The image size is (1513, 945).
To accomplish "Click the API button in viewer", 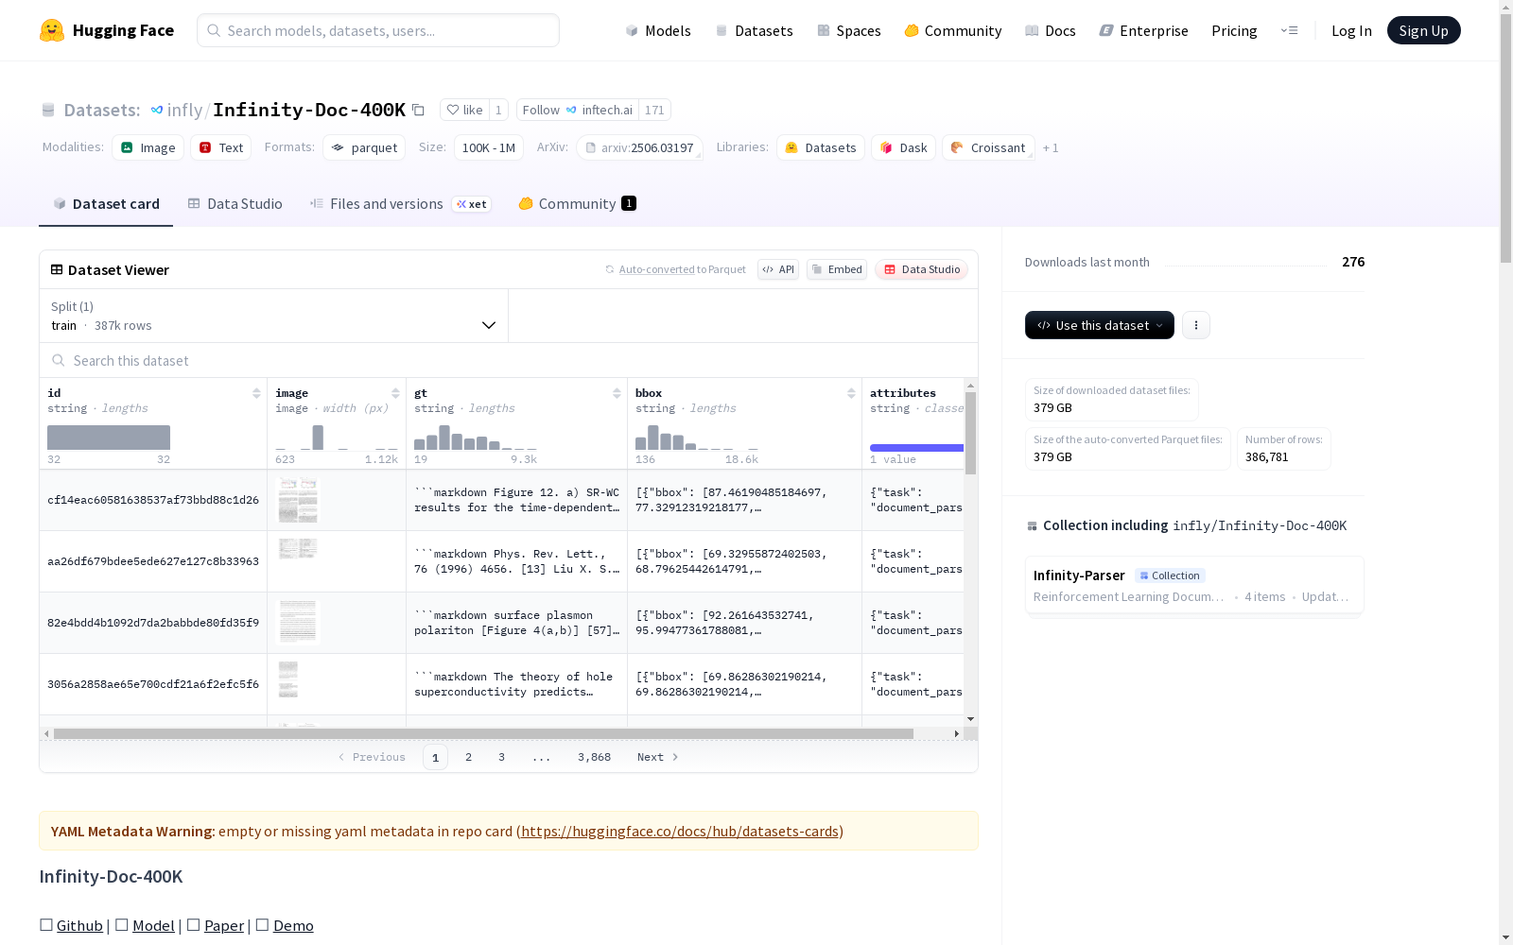I will point(778,269).
